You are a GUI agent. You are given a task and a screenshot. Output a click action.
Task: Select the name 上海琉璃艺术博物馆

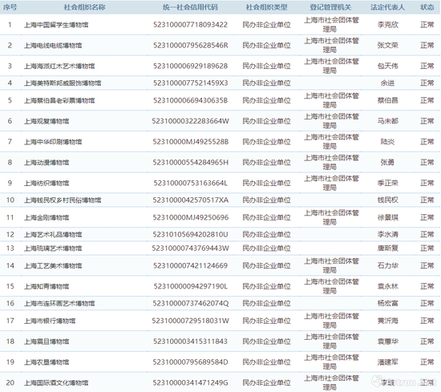(53, 249)
